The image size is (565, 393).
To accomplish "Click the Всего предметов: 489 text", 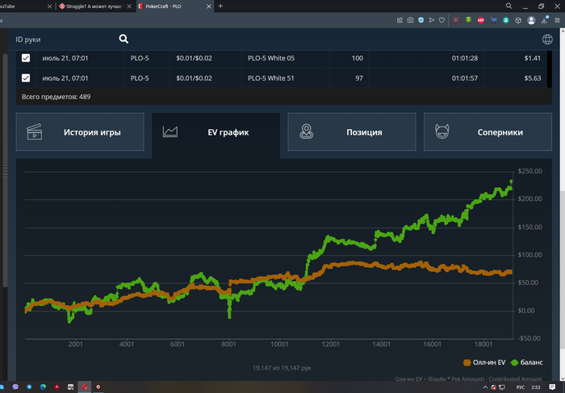I will 56,97.
